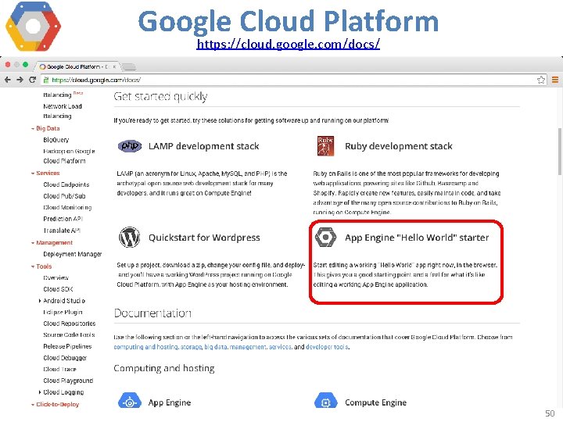Close the Google Cloud Platform browser tab
Viewport: 563px width, 422px height.
click(x=114, y=66)
